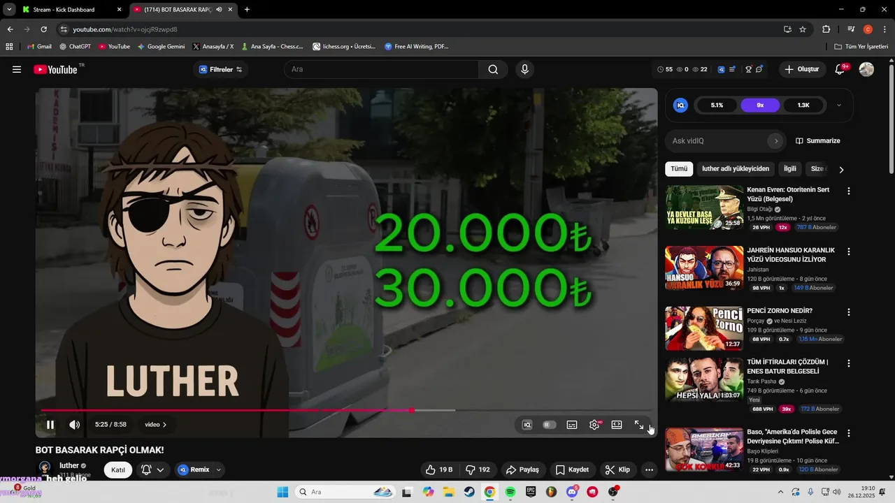
Task: Open the vidIQ chat bubble icon
Action: point(759,69)
